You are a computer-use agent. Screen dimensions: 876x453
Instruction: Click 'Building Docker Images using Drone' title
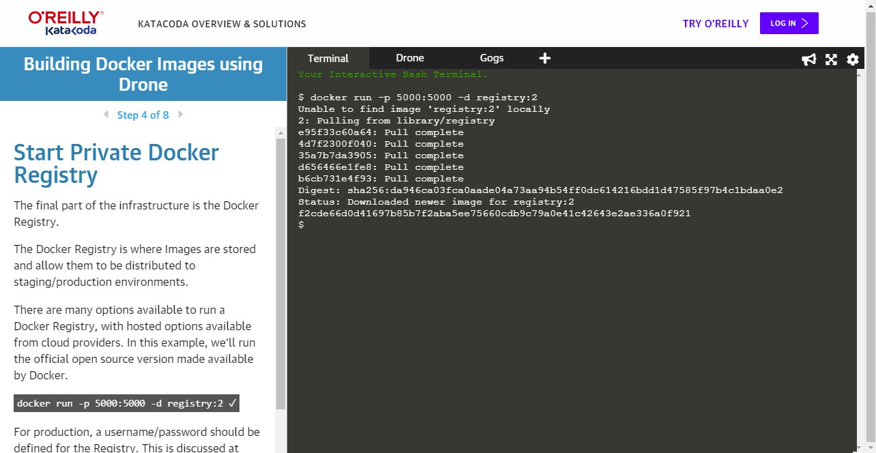point(143,74)
